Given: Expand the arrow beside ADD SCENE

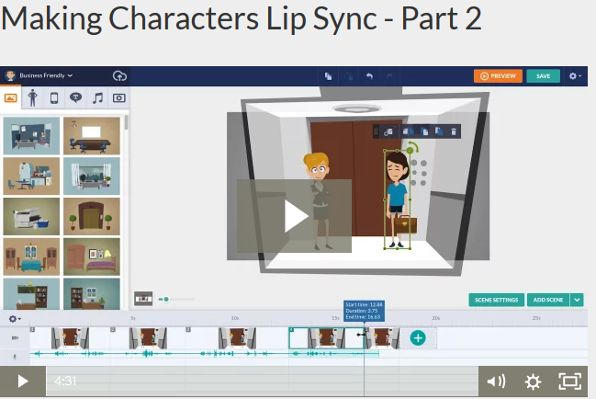Looking at the screenshot, I should (577, 300).
